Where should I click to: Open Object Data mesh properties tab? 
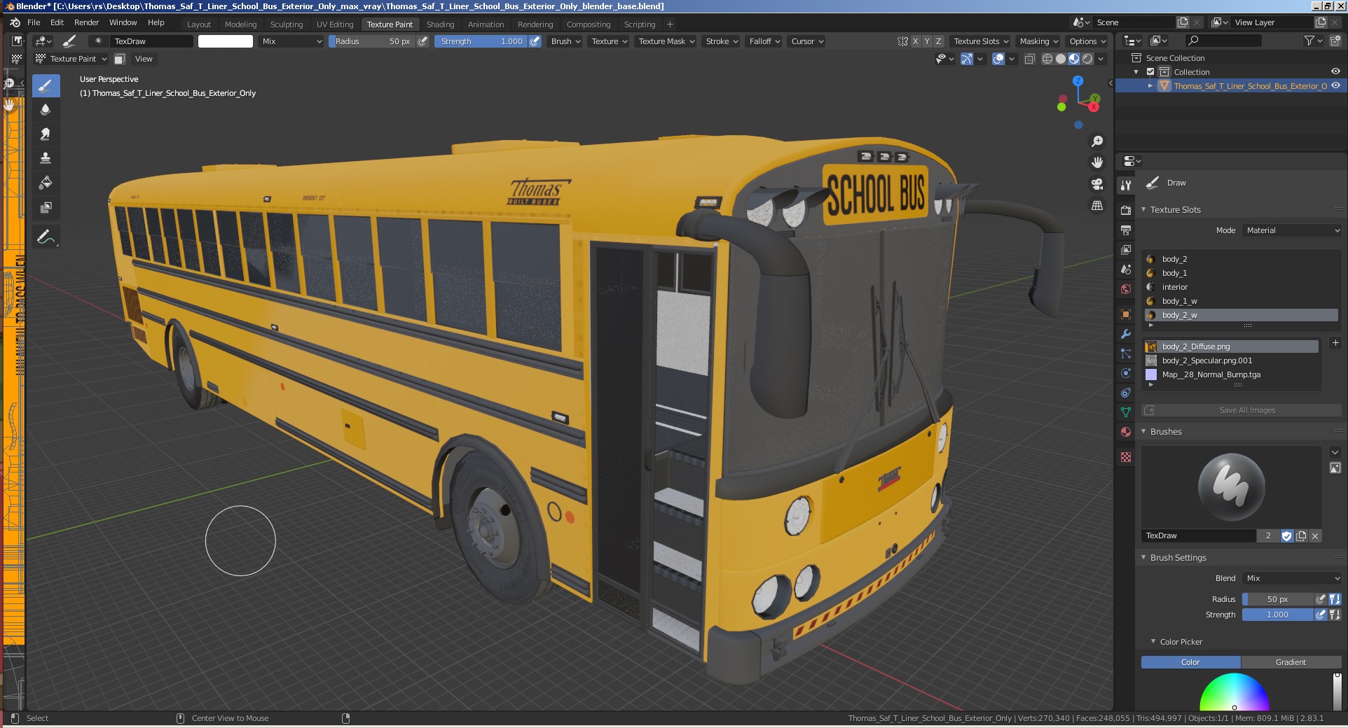1126,412
